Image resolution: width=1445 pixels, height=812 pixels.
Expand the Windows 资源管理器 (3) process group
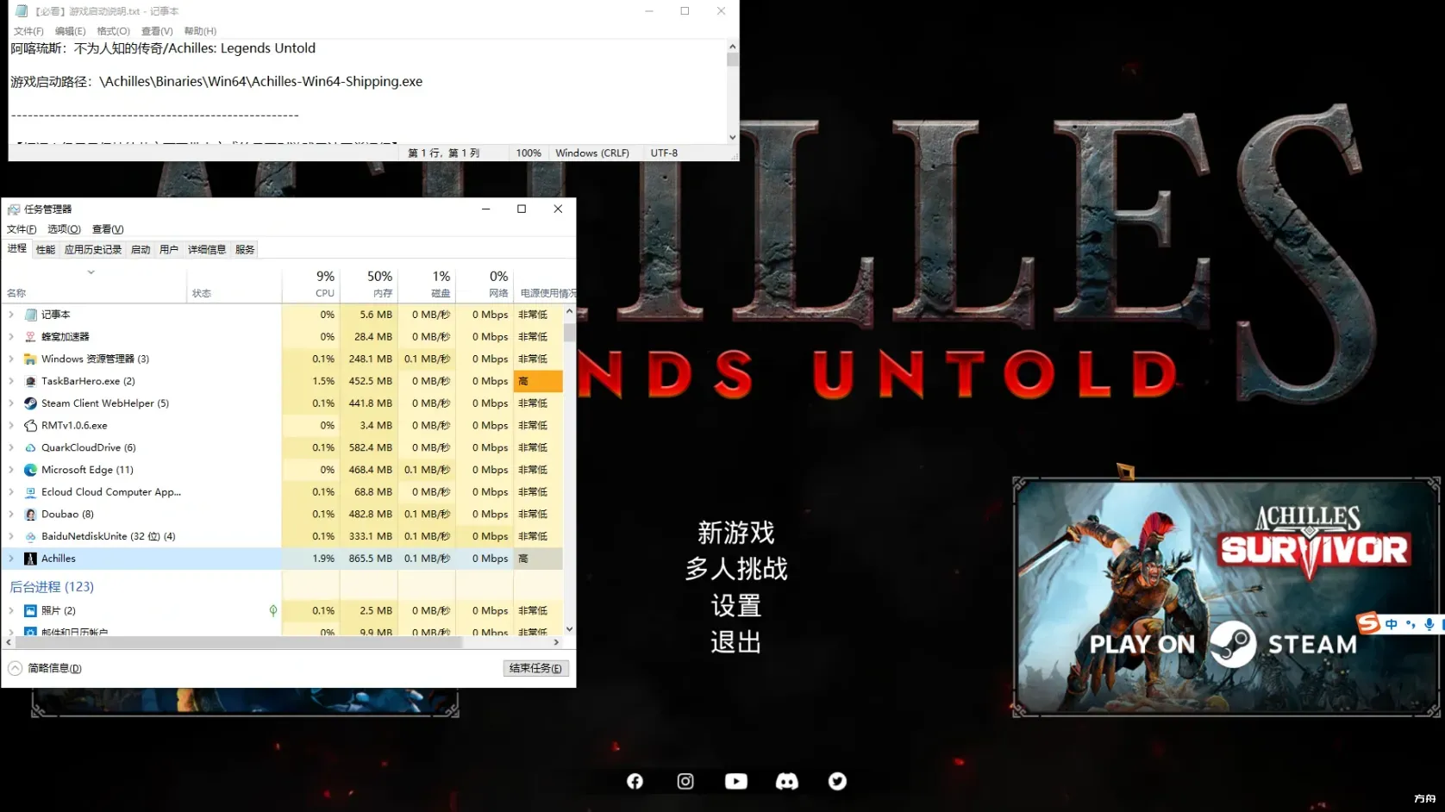coord(11,359)
